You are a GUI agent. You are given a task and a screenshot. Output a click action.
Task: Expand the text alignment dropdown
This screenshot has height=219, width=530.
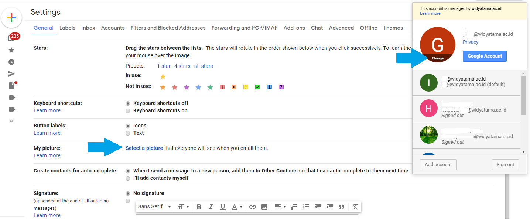pos(280,207)
